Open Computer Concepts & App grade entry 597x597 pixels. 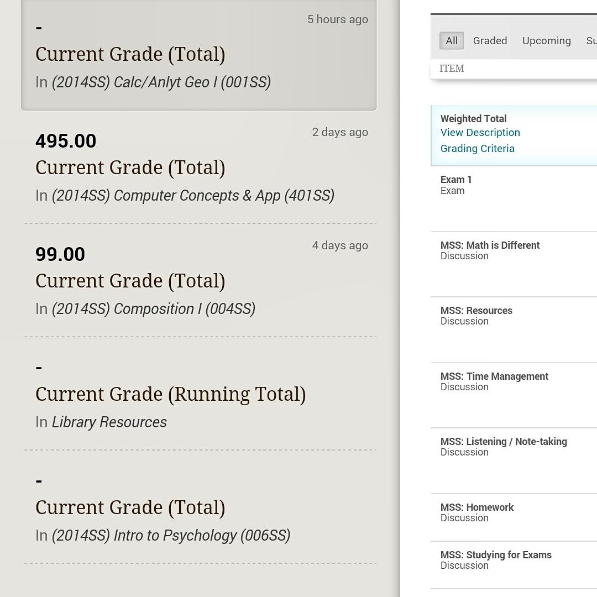coord(199,167)
